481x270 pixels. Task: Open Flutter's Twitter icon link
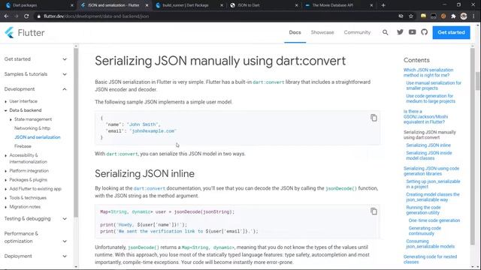coord(400,31)
